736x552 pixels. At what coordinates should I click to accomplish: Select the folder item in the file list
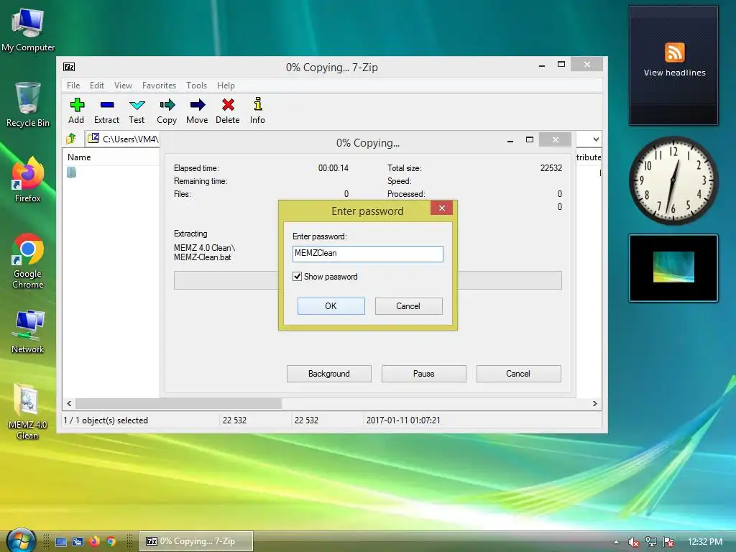point(71,172)
